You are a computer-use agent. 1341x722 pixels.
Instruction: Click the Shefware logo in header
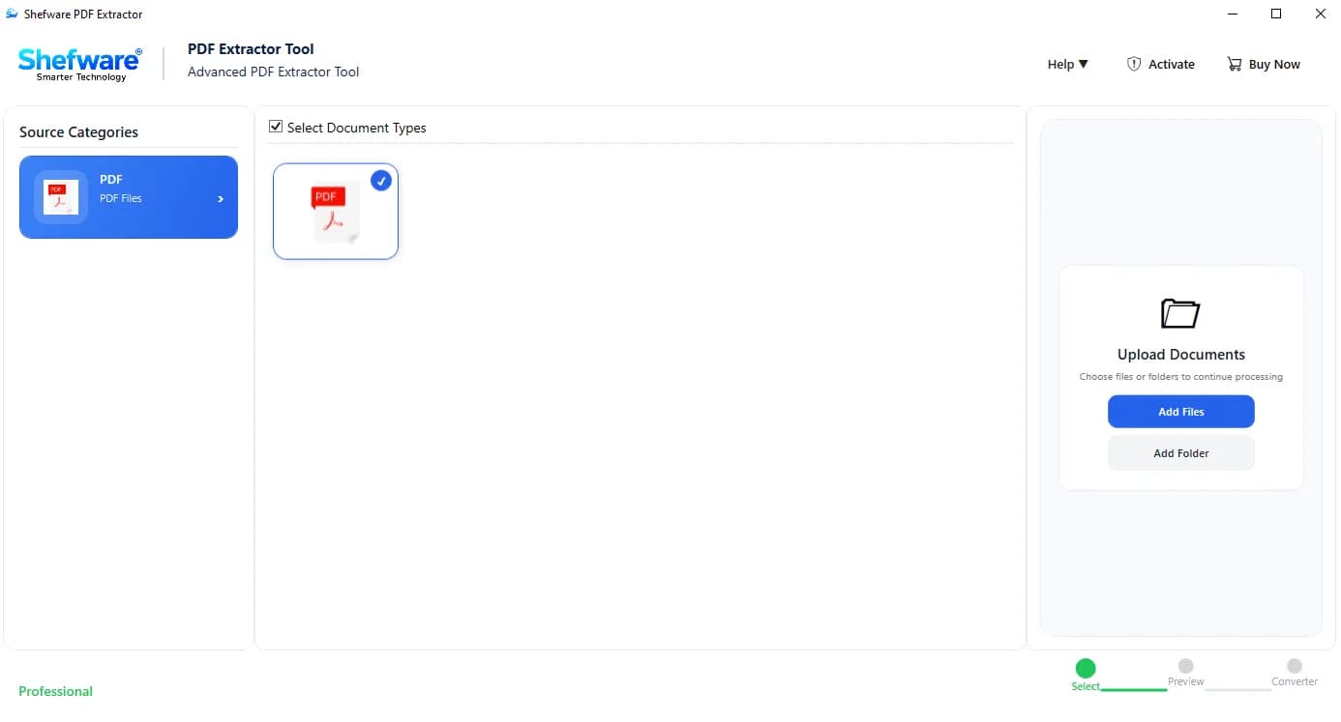coord(80,64)
